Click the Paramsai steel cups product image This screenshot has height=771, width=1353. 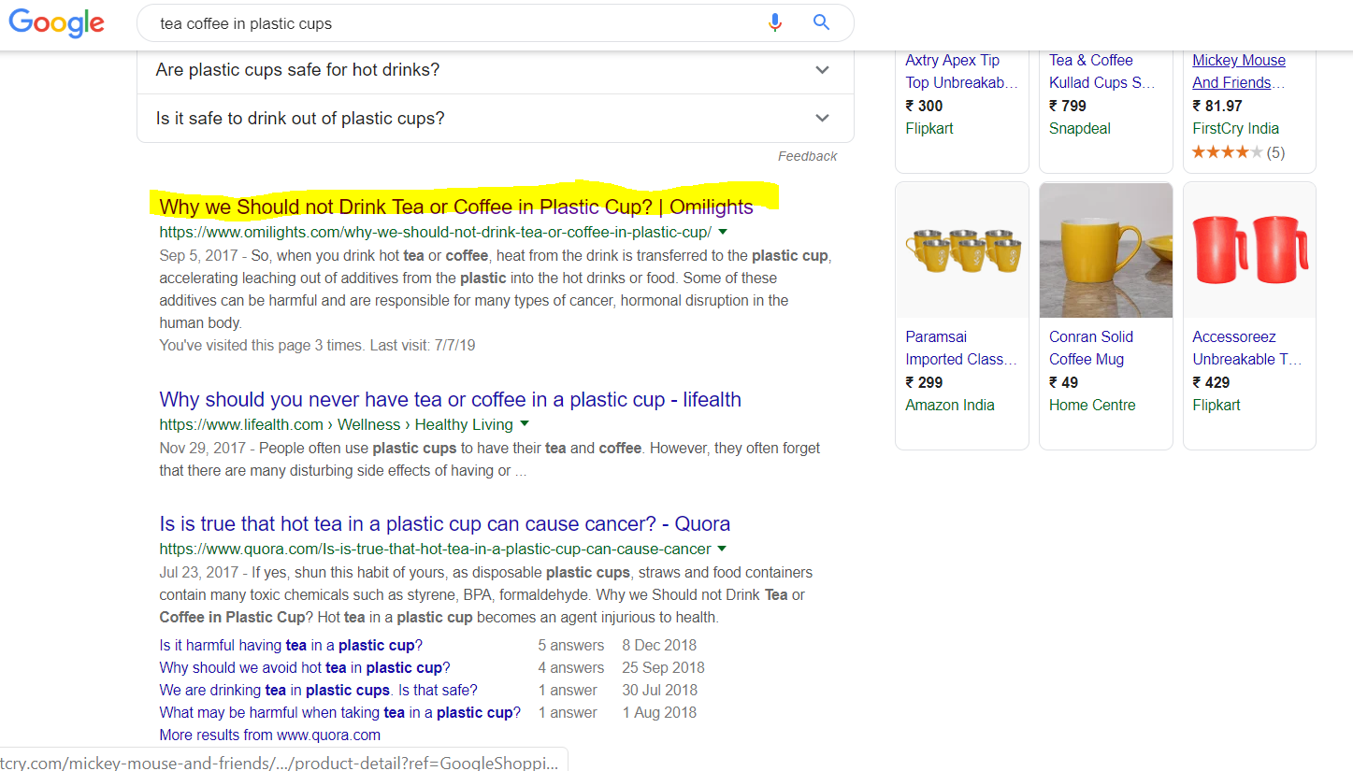[962, 250]
